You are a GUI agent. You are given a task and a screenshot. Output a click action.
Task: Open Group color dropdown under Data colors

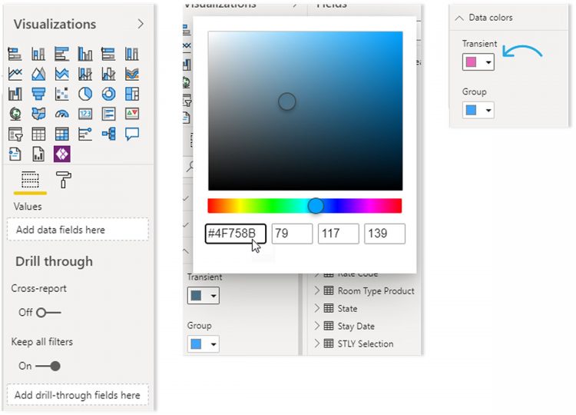pyautogui.click(x=478, y=110)
